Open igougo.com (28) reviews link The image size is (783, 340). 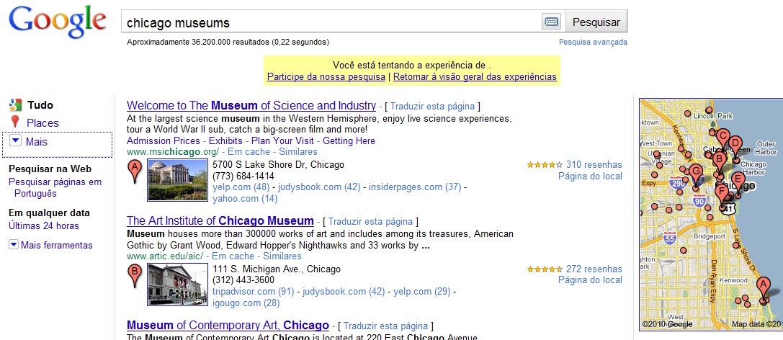246,303
